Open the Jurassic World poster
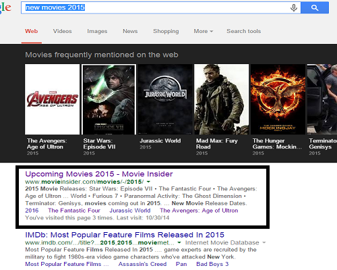337x270 pixels. [x=165, y=99]
